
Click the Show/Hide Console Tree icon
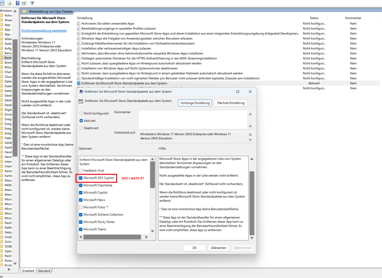pyautogui.click(x=2, y=3)
